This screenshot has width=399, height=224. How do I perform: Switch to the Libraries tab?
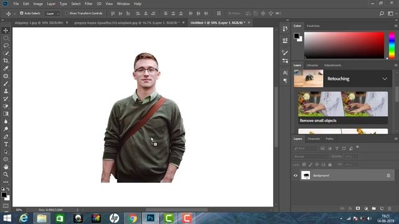(312, 65)
